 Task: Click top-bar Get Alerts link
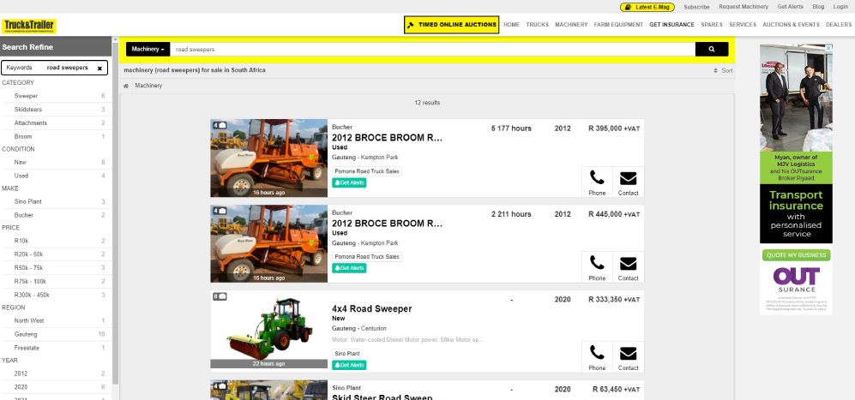[x=790, y=7]
